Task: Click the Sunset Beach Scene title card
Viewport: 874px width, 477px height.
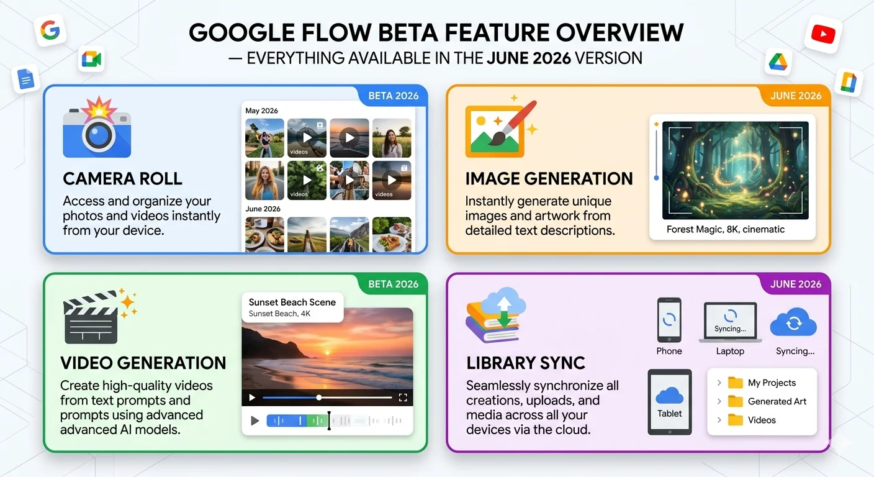Action: [x=292, y=307]
